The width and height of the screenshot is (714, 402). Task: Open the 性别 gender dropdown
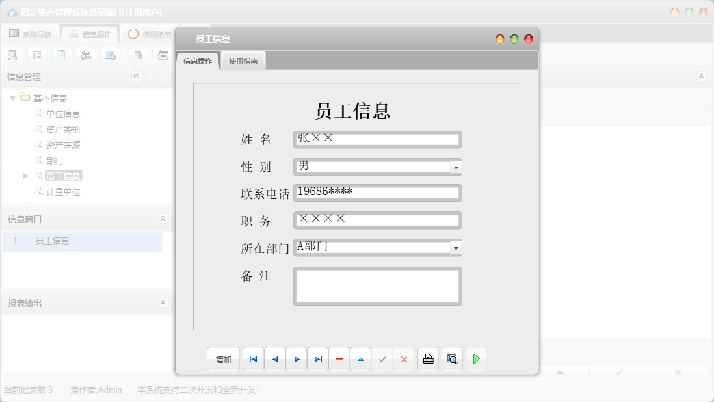point(456,167)
